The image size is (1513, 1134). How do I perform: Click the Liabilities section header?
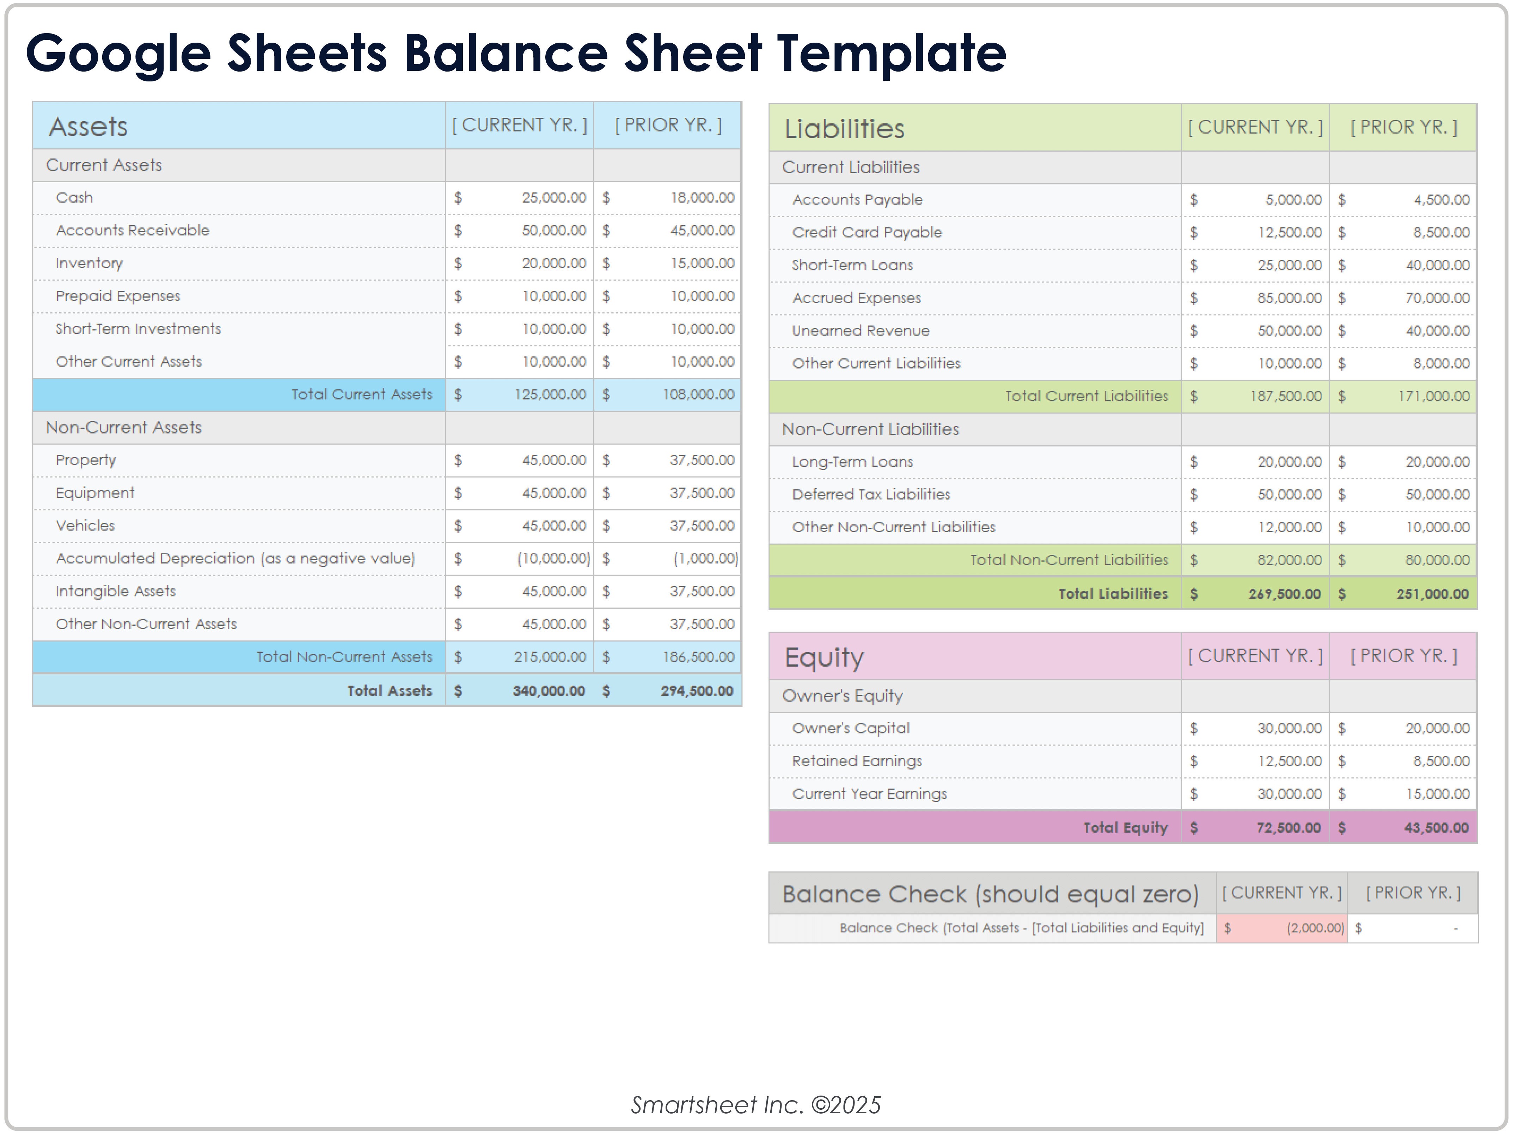point(845,129)
